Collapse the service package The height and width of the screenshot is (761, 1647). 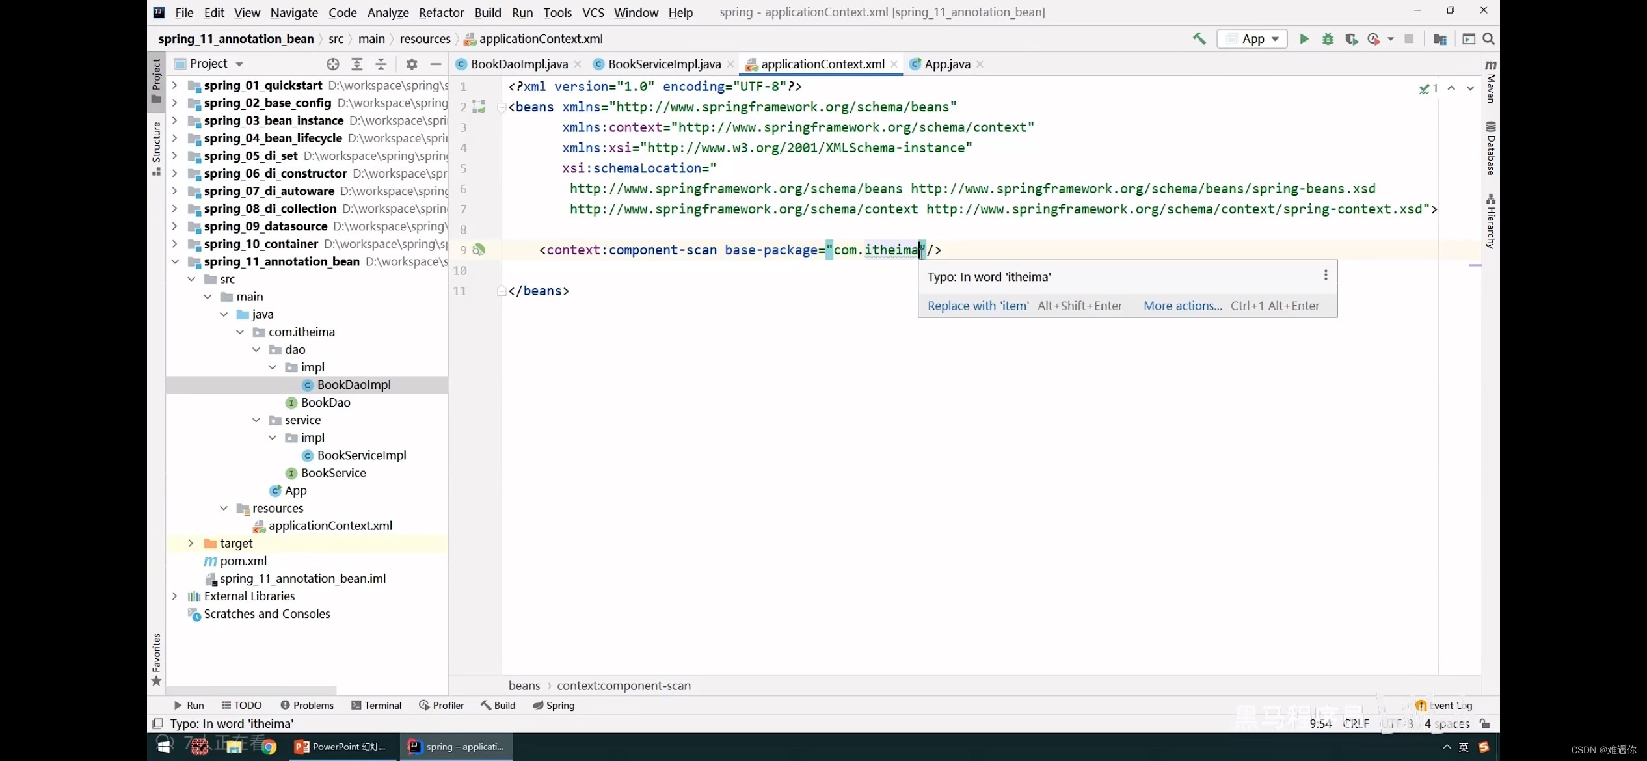(256, 420)
